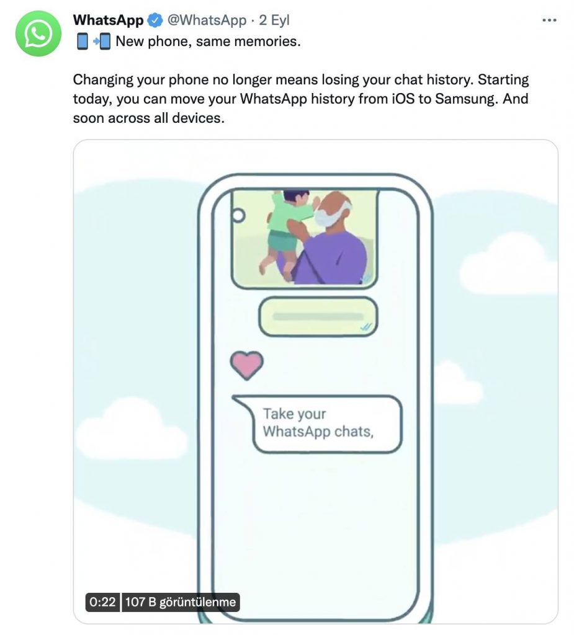The height and width of the screenshot is (635, 574).
Task: Open the WhatsApp display name link
Action: coord(108,20)
